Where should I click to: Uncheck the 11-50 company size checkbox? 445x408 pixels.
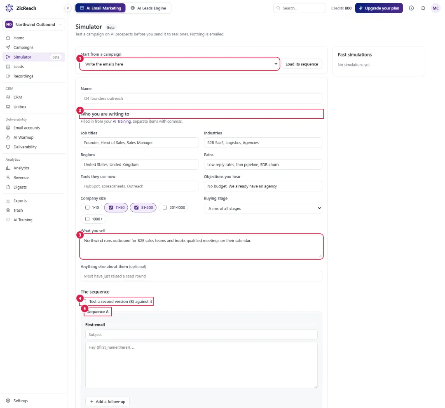111,208
